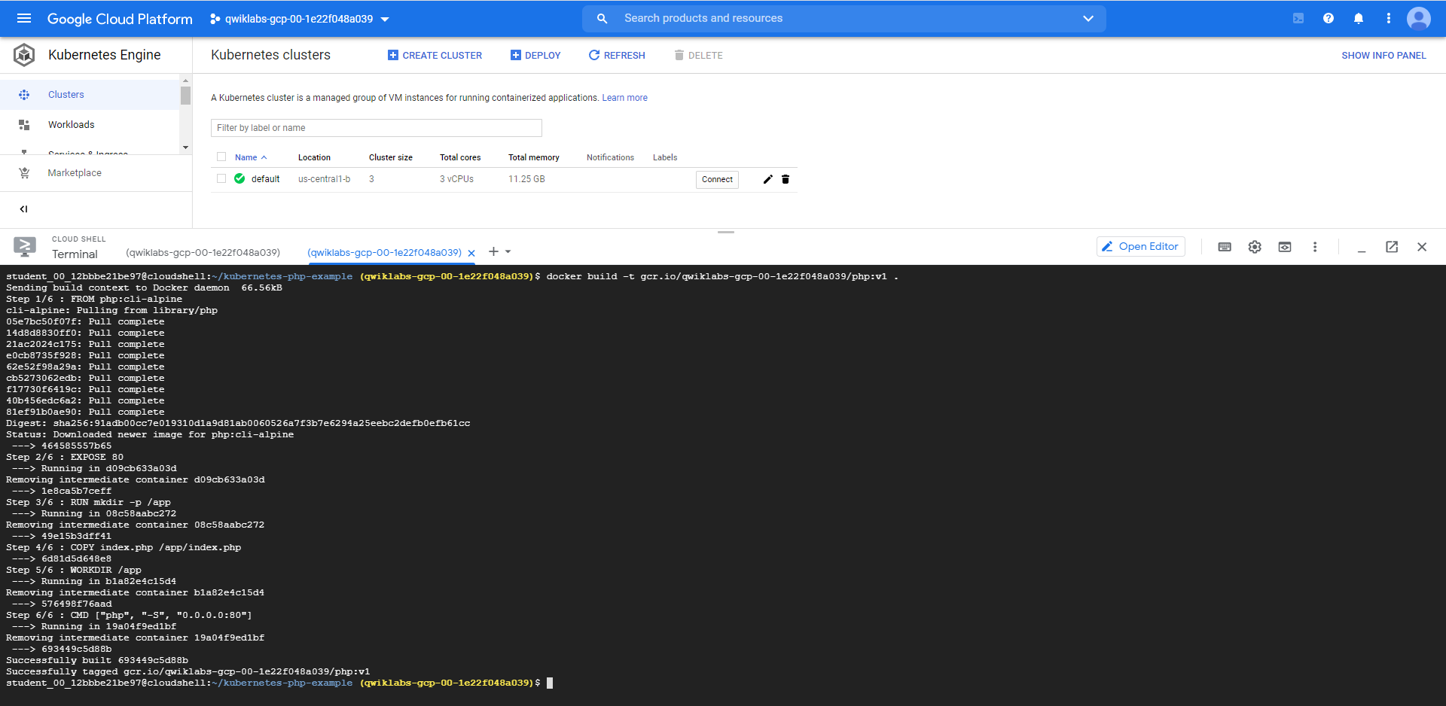Click the sidebar scroll down arrow
The height and width of the screenshot is (706, 1446).
(x=186, y=148)
